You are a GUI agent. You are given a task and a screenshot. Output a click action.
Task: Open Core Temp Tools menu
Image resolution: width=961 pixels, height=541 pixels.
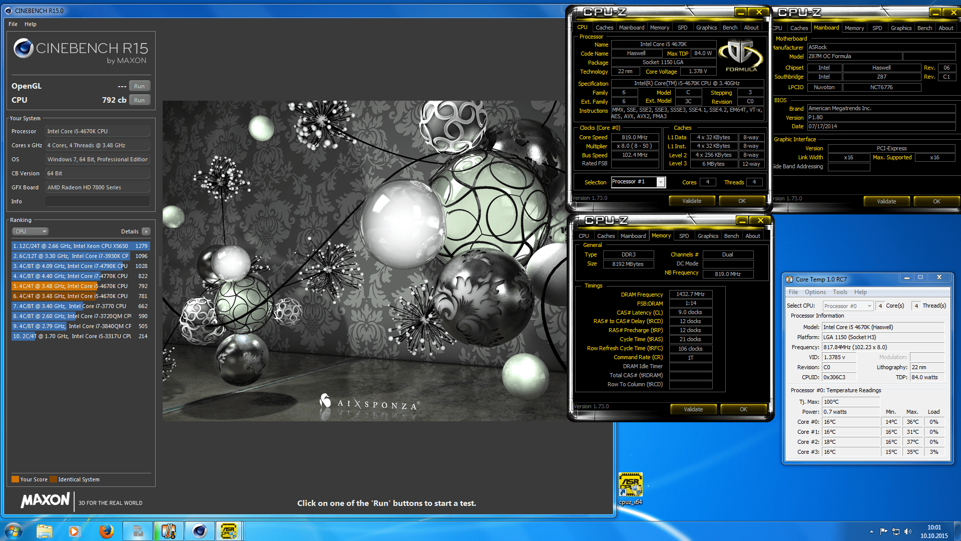tap(840, 292)
